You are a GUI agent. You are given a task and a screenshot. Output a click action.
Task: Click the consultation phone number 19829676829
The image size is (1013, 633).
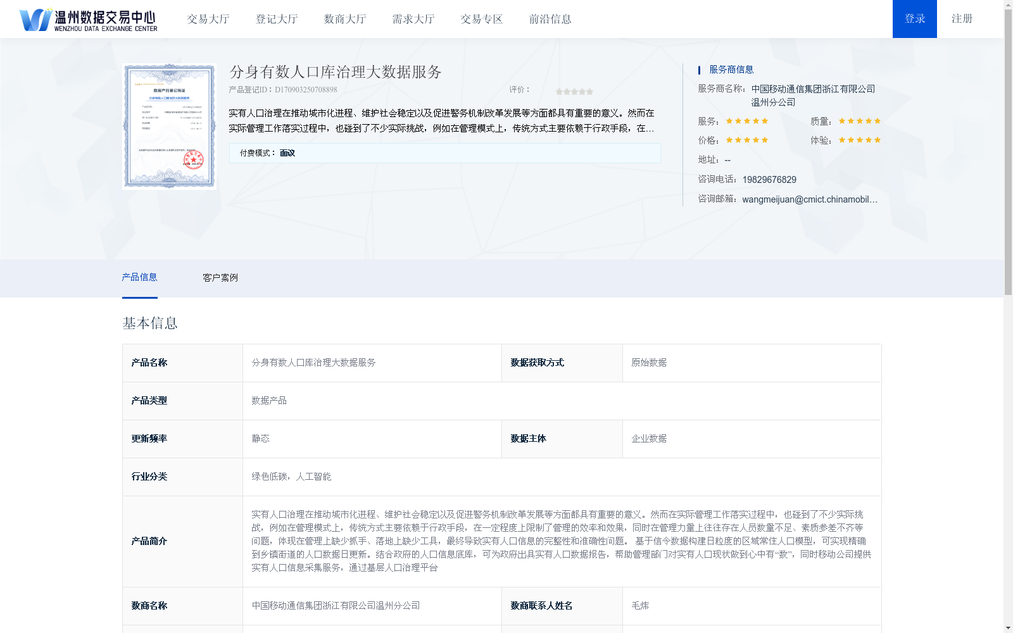[769, 180]
